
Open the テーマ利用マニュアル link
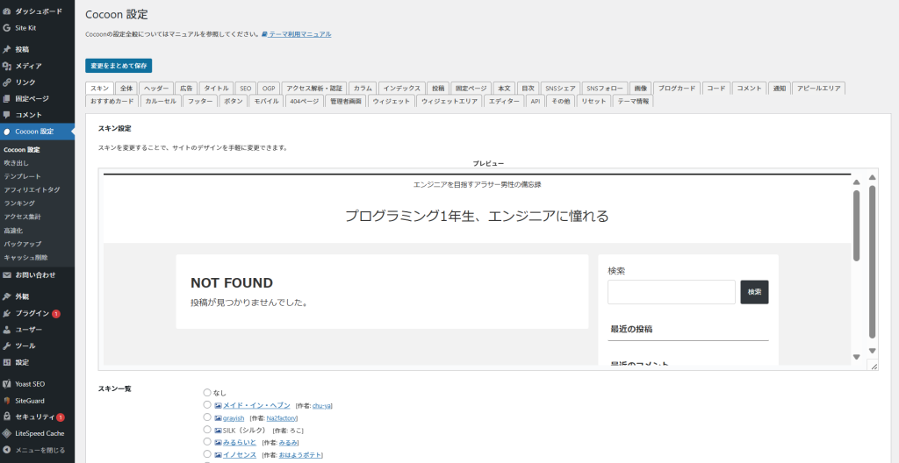299,34
